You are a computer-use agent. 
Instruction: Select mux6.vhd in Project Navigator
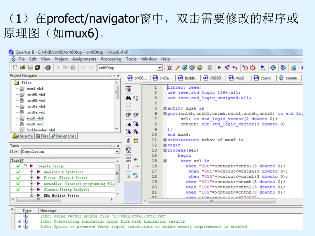pos(35,118)
